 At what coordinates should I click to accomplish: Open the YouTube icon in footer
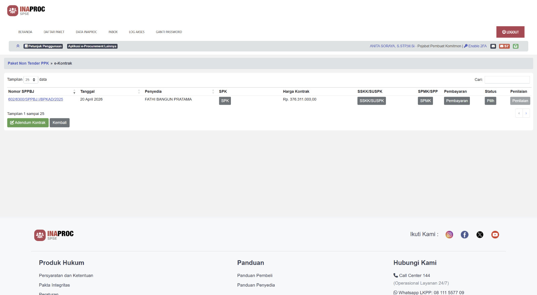click(495, 235)
